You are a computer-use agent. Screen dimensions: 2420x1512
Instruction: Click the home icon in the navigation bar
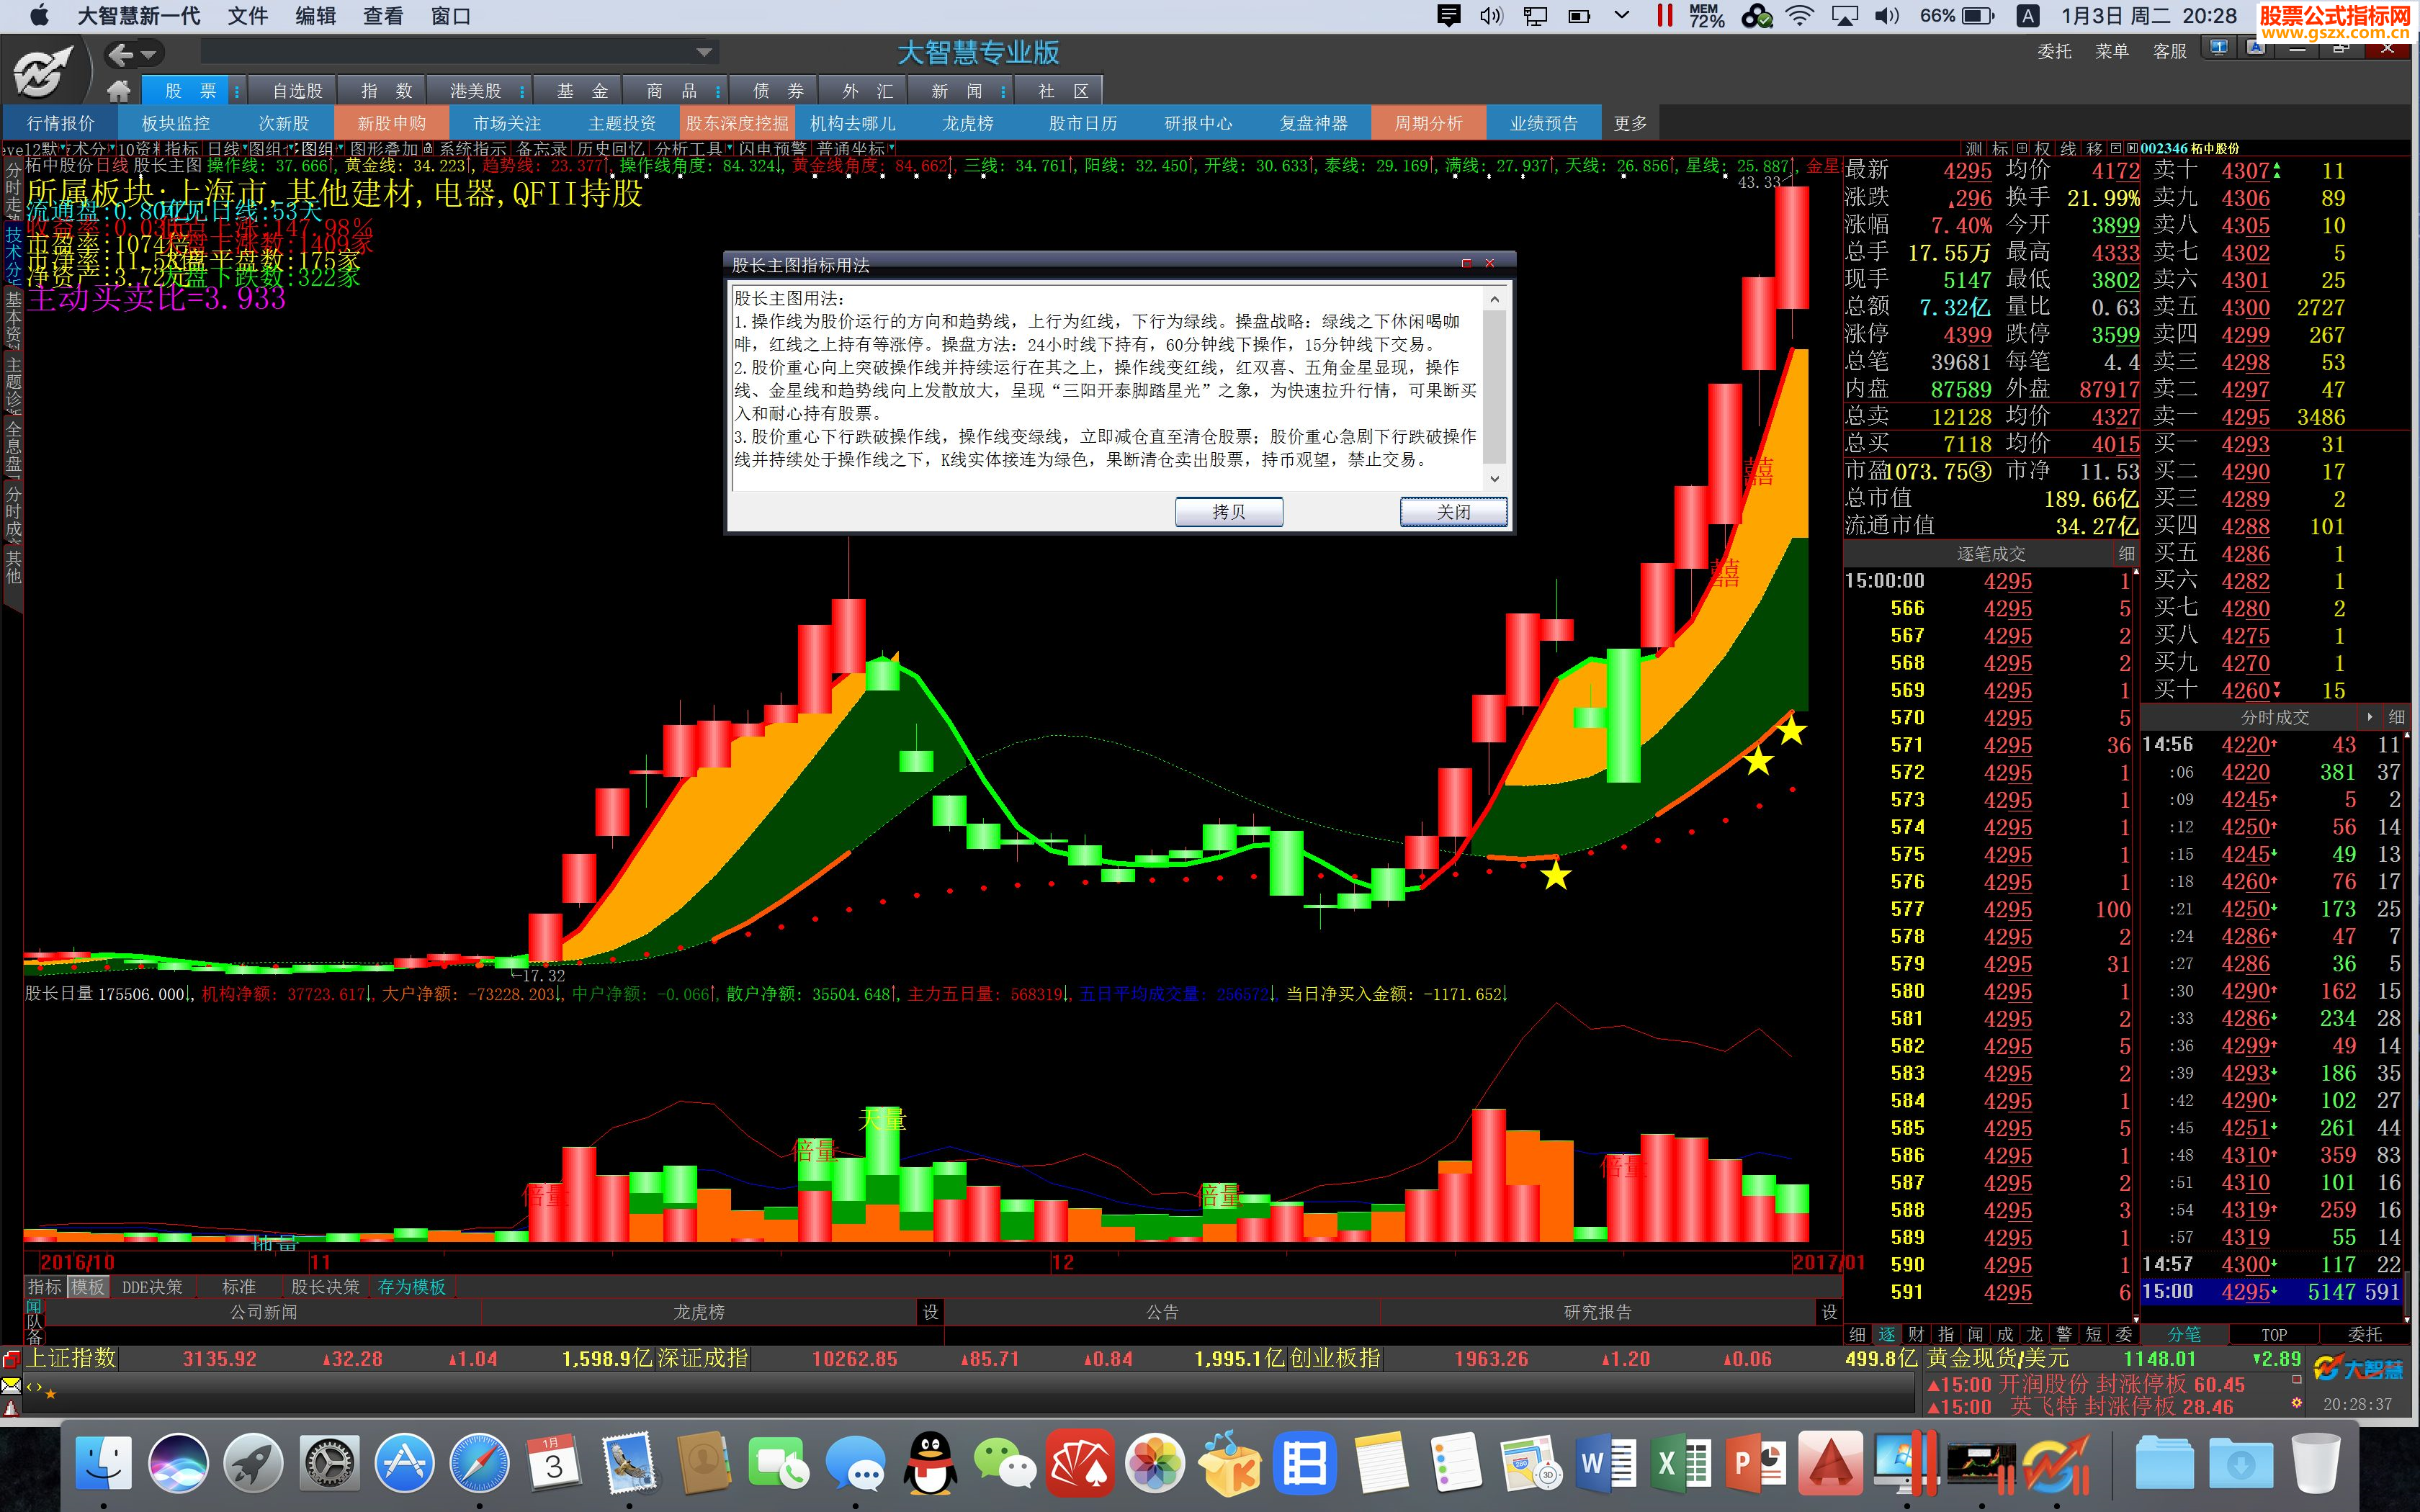pyautogui.click(x=118, y=91)
